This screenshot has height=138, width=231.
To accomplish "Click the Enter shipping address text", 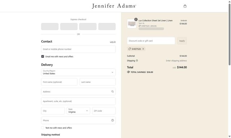I will (176, 61).
